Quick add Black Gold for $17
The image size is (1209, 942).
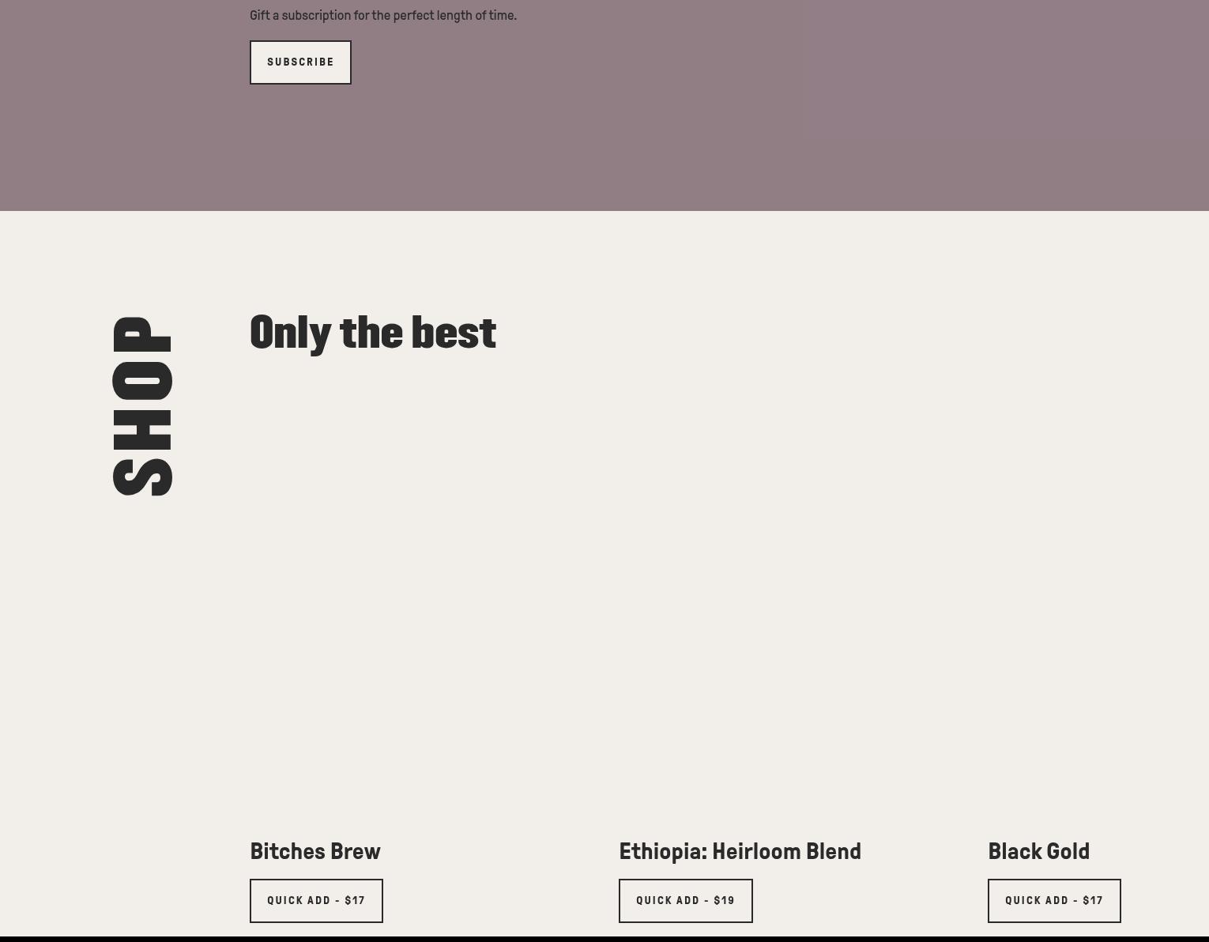coord(1053,901)
